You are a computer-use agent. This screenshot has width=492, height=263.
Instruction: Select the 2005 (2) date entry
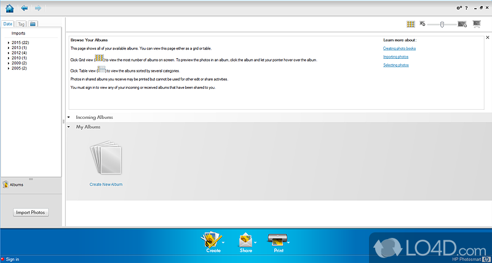tap(19, 68)
